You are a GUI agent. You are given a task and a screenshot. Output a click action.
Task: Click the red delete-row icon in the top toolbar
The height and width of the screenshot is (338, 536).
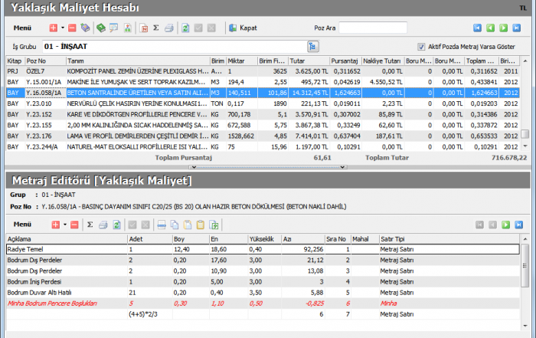(72, 28)
